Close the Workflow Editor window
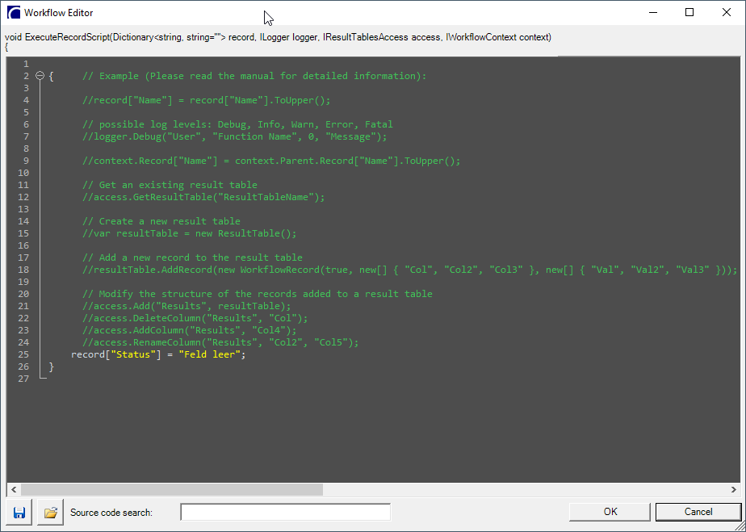The image size is (746, 532). coord(727,12)
